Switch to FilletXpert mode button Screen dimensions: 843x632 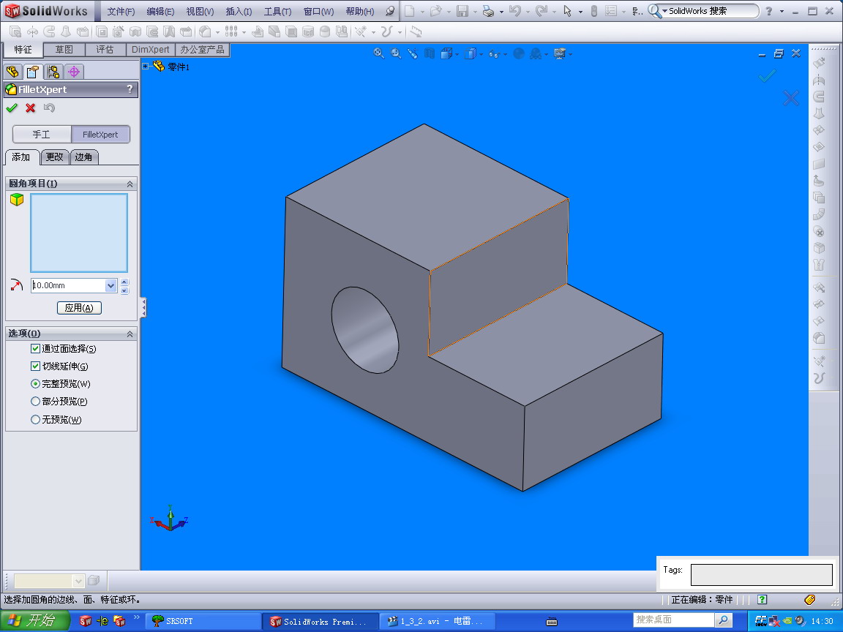[x=100, y=135]
